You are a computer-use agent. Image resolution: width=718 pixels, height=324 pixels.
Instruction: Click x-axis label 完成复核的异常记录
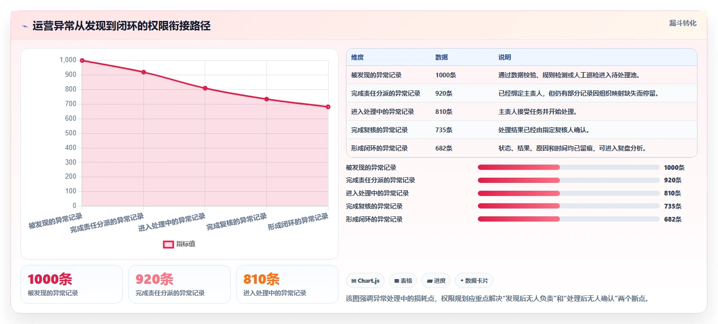tap(237, 223)
